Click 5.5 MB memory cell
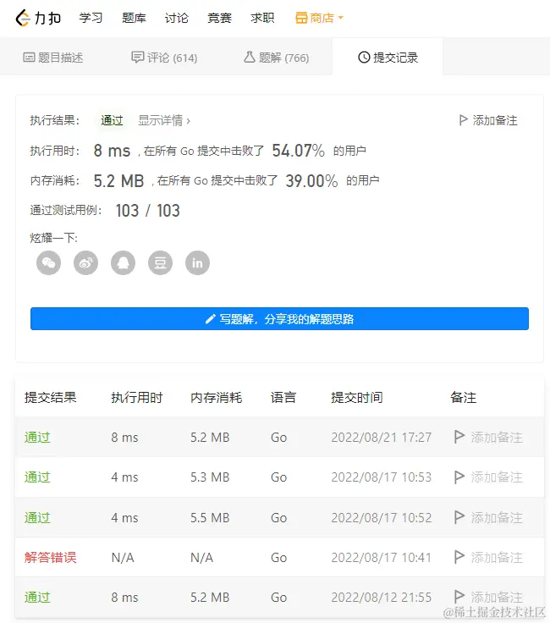The image size is (550, 623). pos(210,518)
